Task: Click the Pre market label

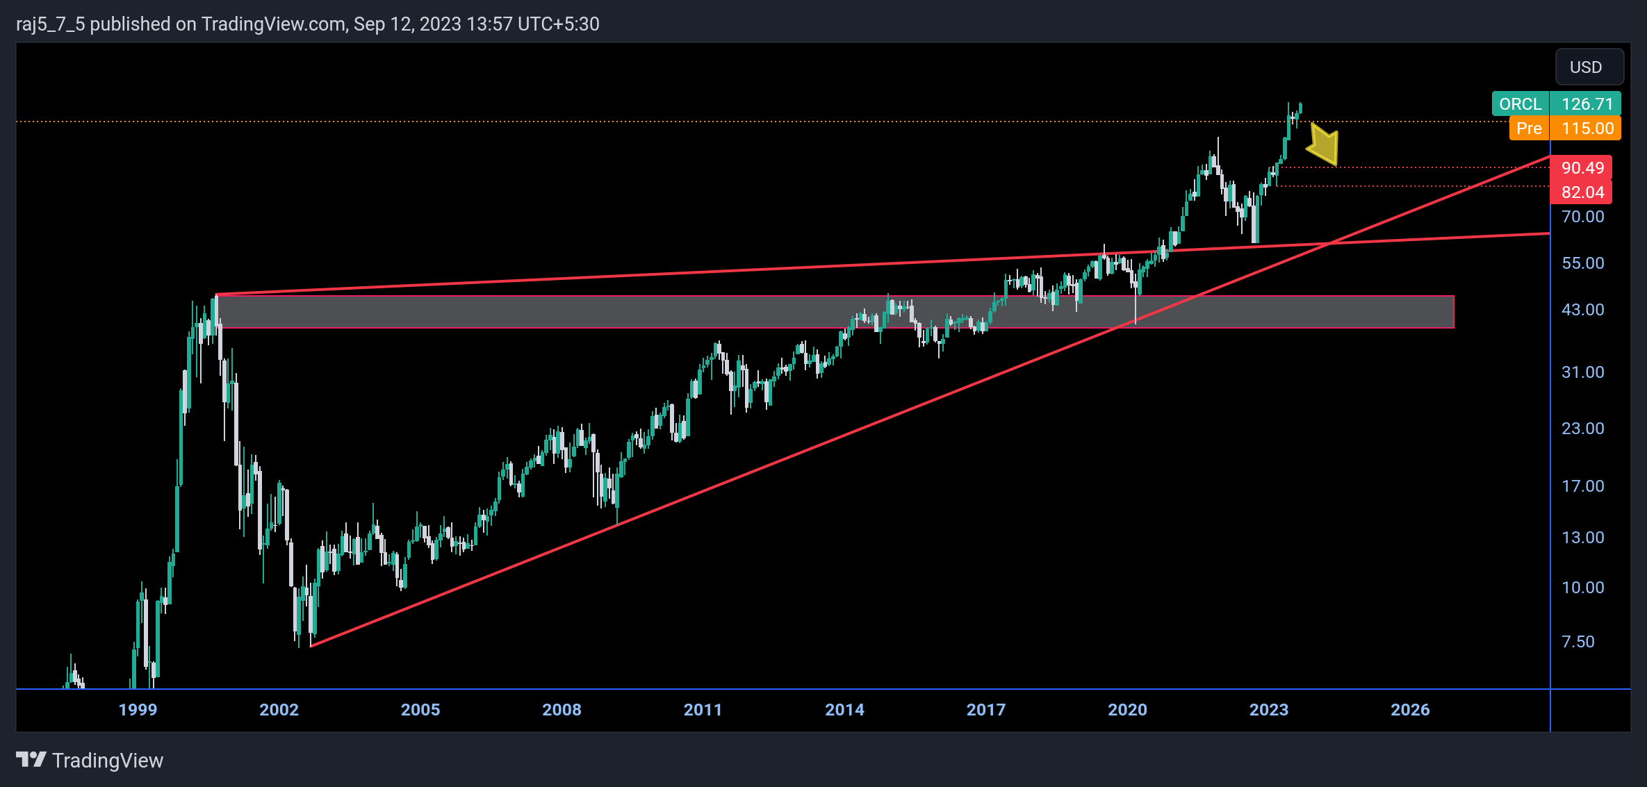Action: 1529,129
